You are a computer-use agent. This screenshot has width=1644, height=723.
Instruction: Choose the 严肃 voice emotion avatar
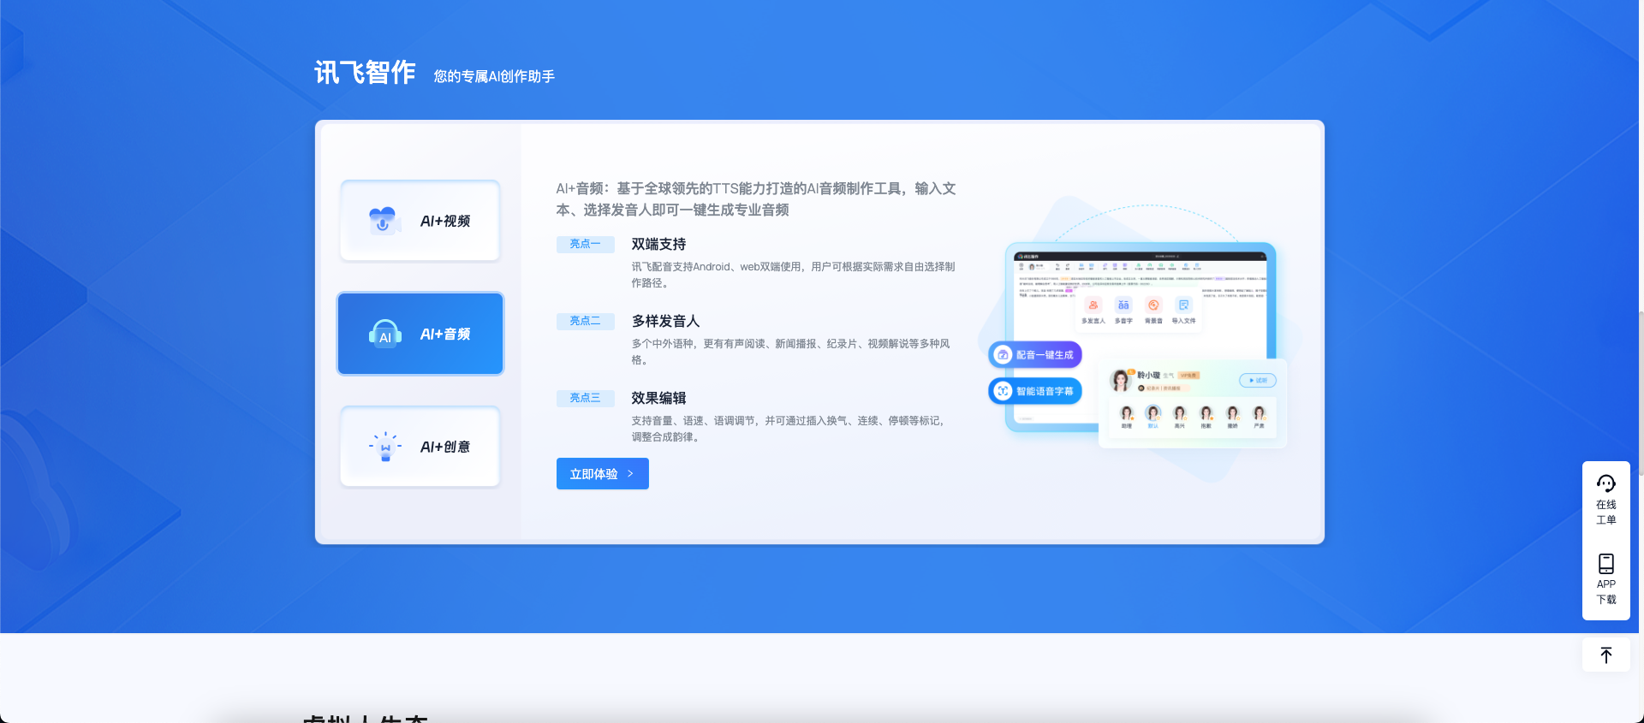pyautogui.click(x=1259, y=414)
